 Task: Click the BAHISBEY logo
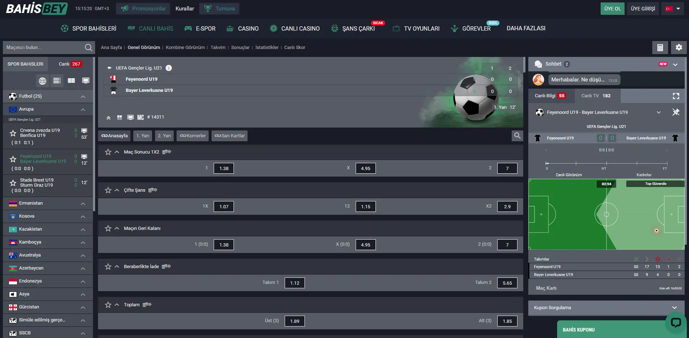pos(37,8)
